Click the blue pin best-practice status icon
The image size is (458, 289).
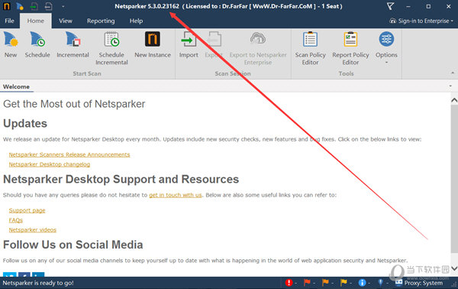[380, 283]
